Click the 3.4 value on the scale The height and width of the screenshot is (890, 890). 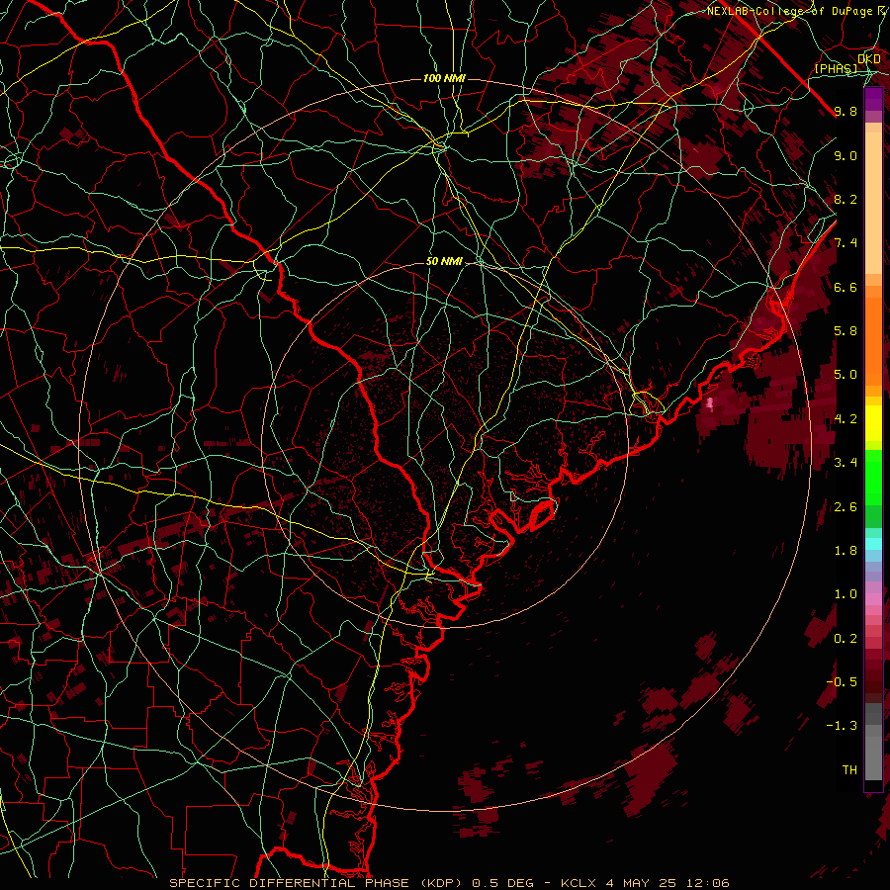coord(845,463)
